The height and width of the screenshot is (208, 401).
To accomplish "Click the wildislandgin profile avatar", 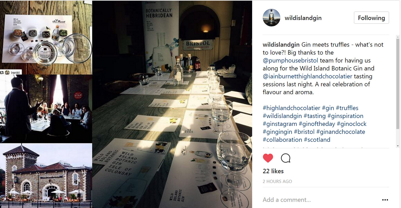I will [271, 18].
